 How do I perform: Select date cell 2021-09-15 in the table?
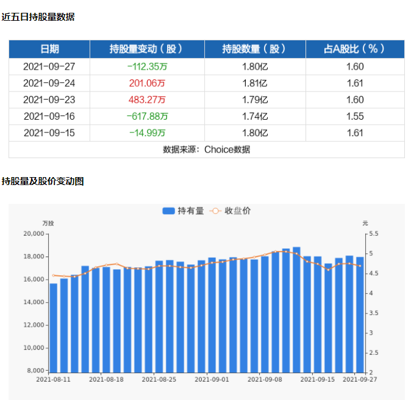pos(49,133)
